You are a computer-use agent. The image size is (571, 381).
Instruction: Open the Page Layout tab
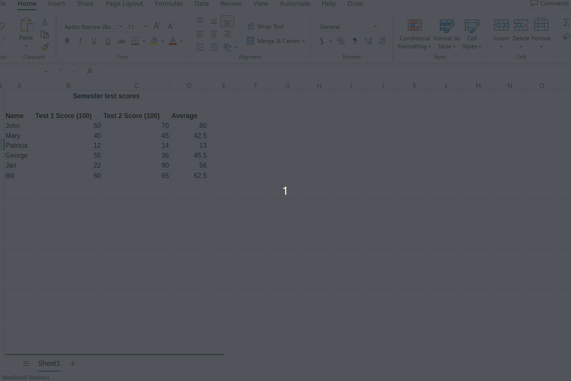pos(124,4)
